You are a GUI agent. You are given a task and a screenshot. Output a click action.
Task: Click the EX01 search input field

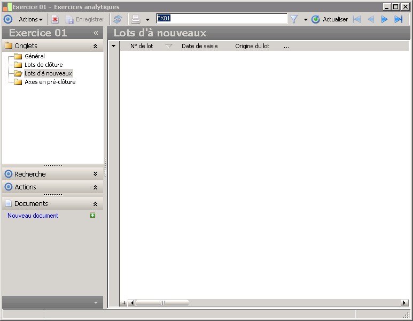222,19
